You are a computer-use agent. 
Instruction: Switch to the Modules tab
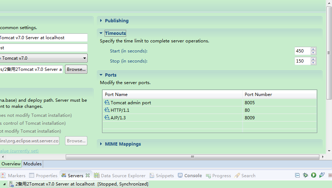pyautogui.click(x=33, y=164)
